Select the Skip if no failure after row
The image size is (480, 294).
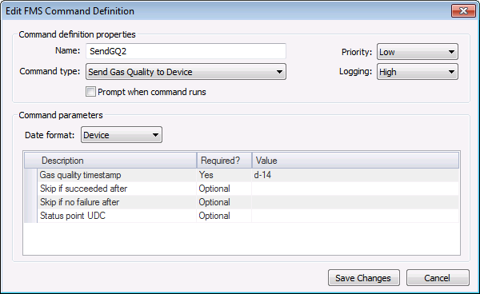[x=242, y=202]
